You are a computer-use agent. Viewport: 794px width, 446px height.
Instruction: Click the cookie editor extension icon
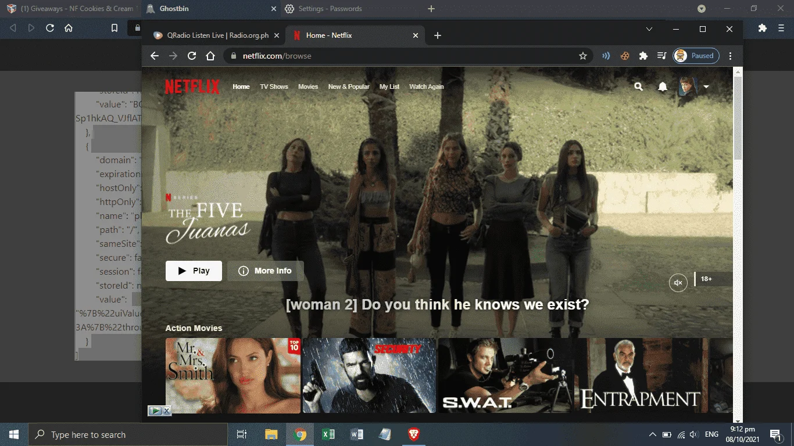[x=625, y=56]
